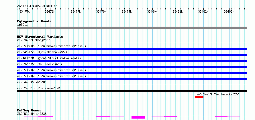This screenshot has width=255, height=120.
Task: Click blue bar under nsv4035291
Action: coord(132,61)
